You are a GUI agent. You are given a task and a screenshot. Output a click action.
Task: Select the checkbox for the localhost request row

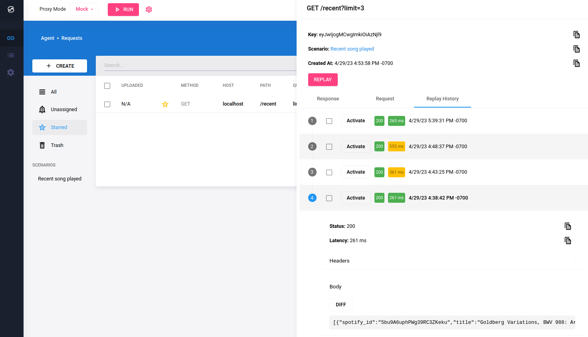pyautogui.click(x=107, y=104)
